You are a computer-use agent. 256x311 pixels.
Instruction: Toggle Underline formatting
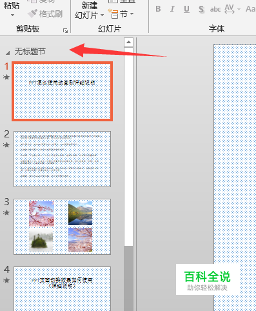click(186, 9)
